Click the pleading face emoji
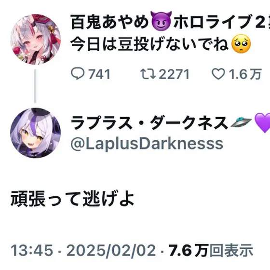Image resolution: width=270 pixels, height=270 pixels. [241, 43]
